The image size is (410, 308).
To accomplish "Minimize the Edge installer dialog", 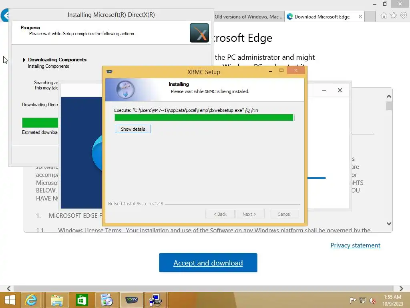I will 324,90.
